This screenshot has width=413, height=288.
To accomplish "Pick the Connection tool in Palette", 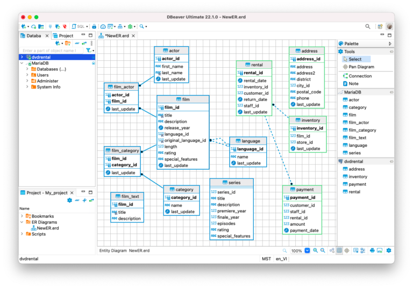I will 357,76.
